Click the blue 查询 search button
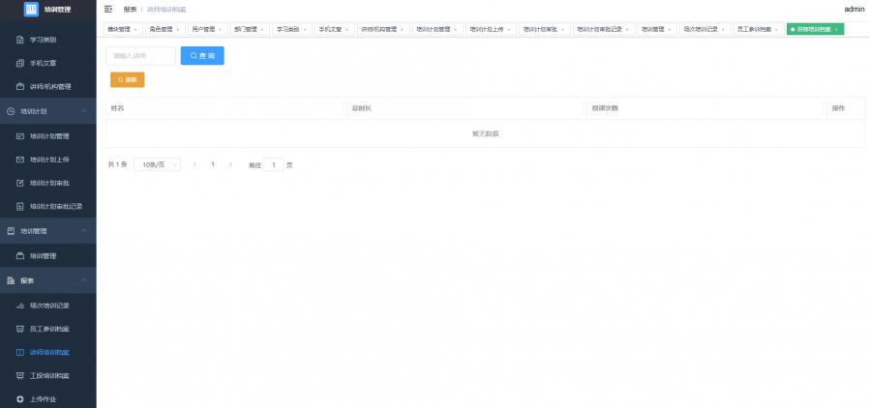Screen dimensions: 870x408 click(x=202, y=56)
